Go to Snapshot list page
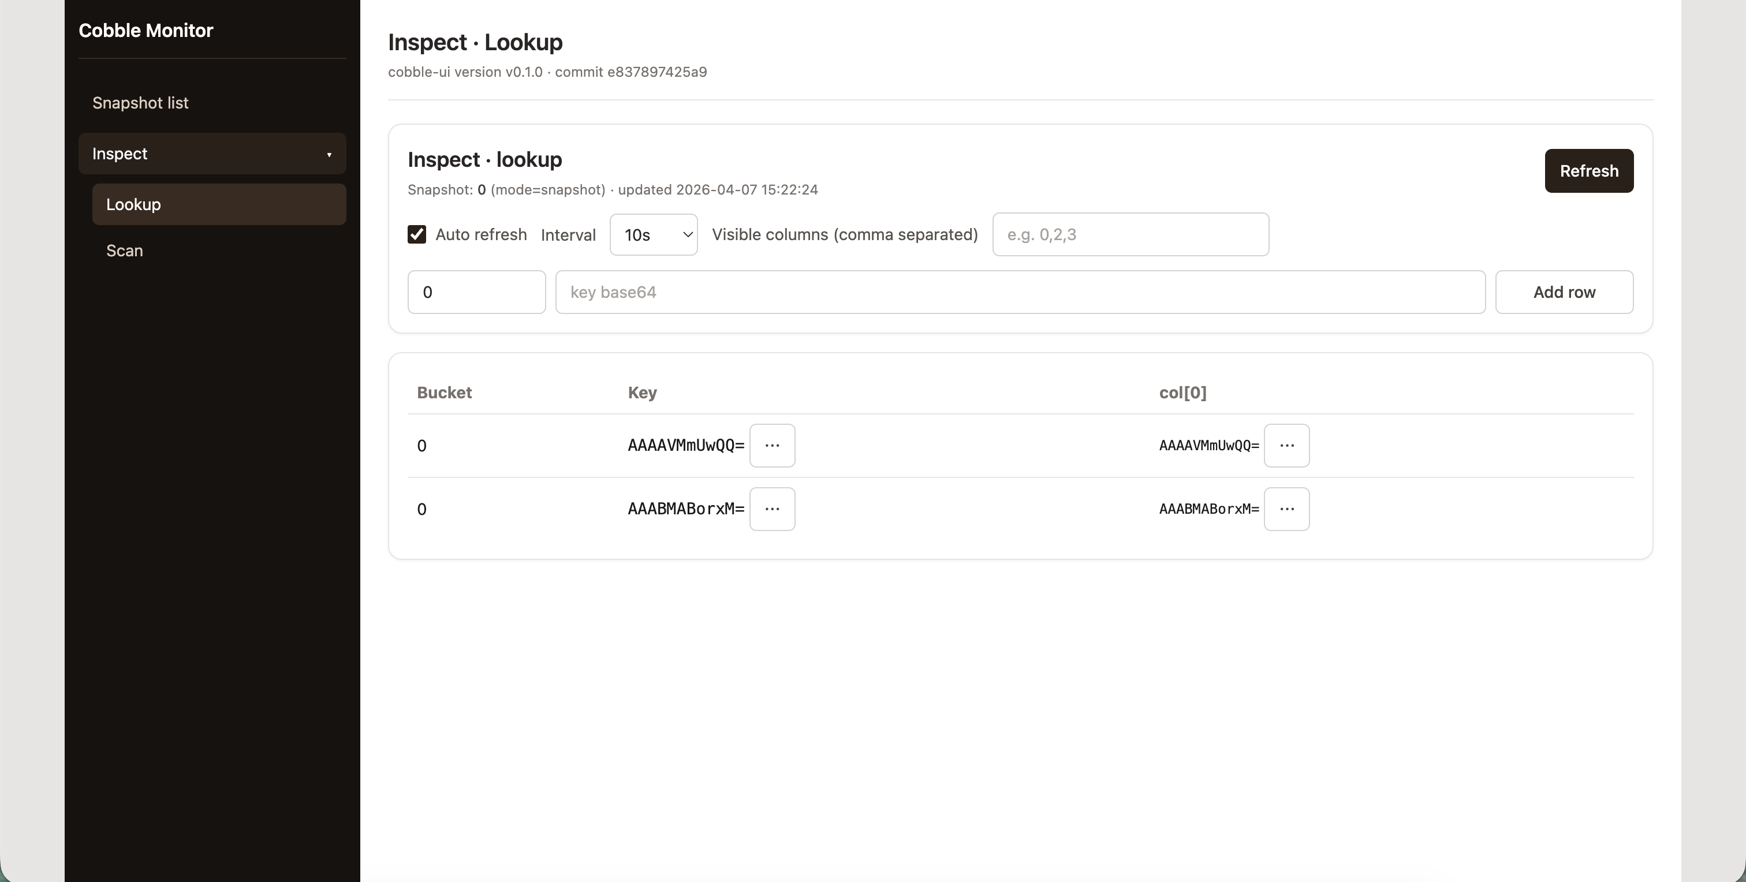Screen dimensions: 1746x882 coord(140,103)
